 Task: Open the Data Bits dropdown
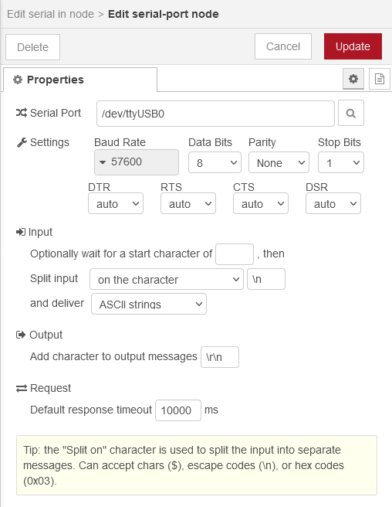coord(215,162)
